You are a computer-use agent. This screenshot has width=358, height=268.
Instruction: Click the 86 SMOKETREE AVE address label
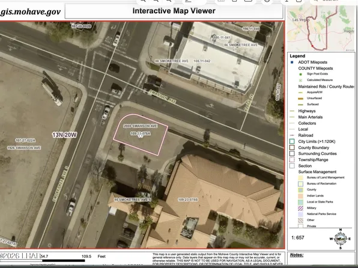[x=241, y=45]
